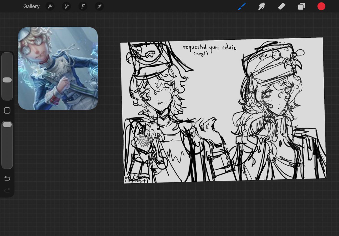339x236 pixels.
Task: Select the Brush tool
Action: click(242, 6)
